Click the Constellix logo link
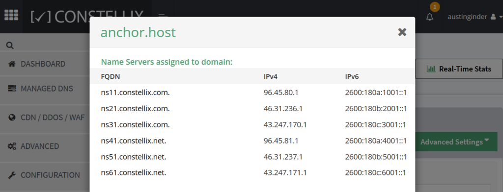The height and width of the screenshot is (192, 503). tap(86, 17)
